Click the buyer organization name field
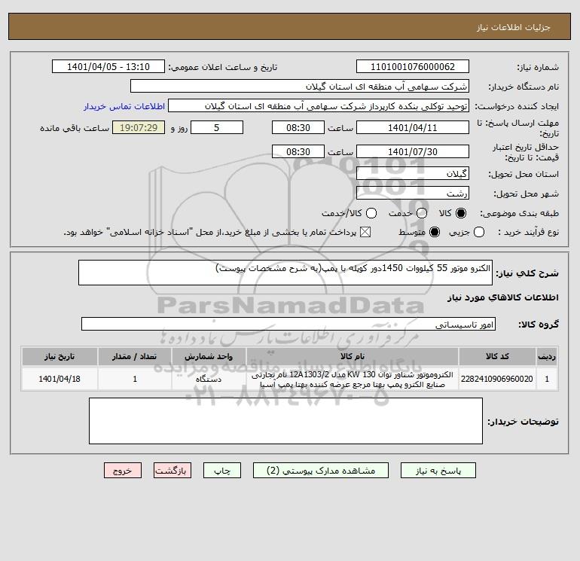This screenshot has height=561, width=580. click(x=300, y=86)
